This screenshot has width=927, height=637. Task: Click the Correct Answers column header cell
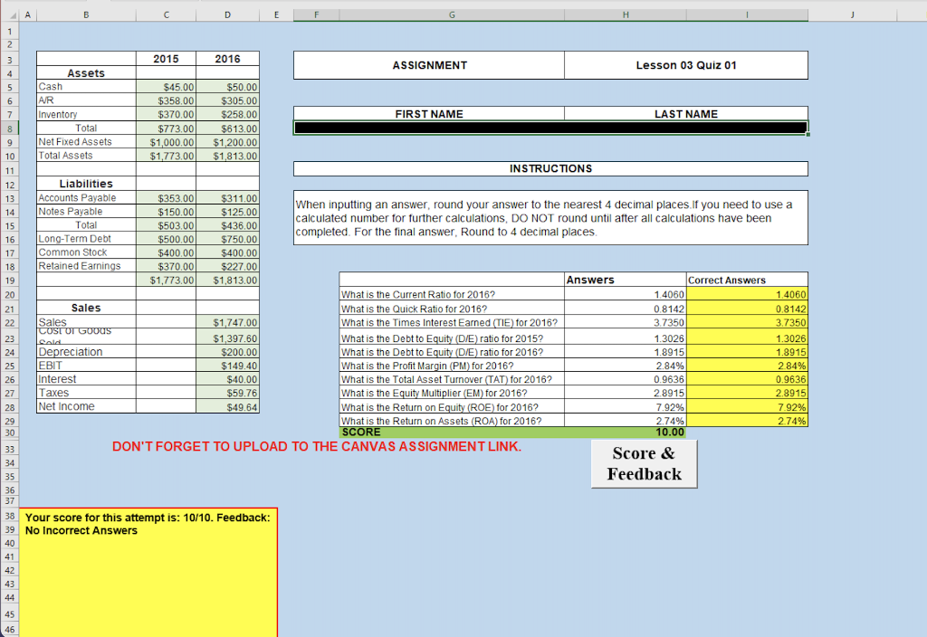coord(747,280)
